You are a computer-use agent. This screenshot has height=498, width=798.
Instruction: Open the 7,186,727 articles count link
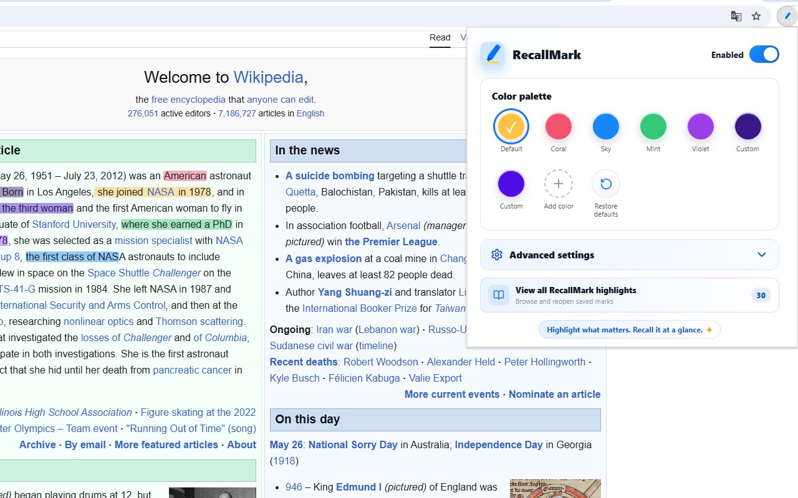(237, 113)
